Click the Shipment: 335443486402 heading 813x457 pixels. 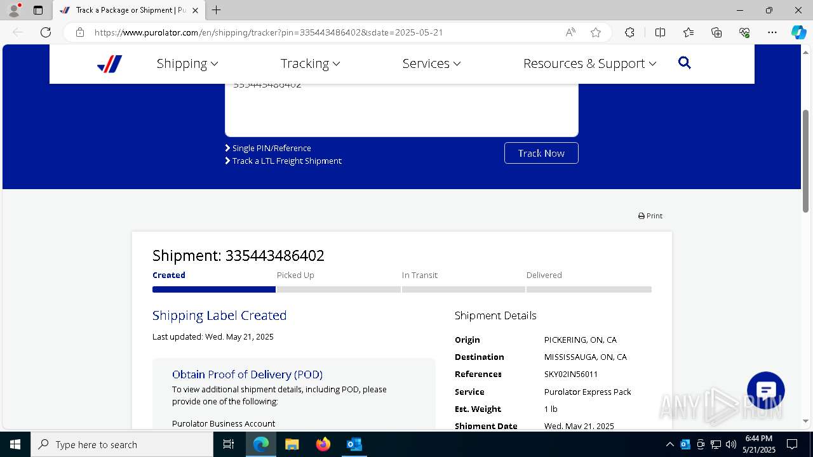238,255
